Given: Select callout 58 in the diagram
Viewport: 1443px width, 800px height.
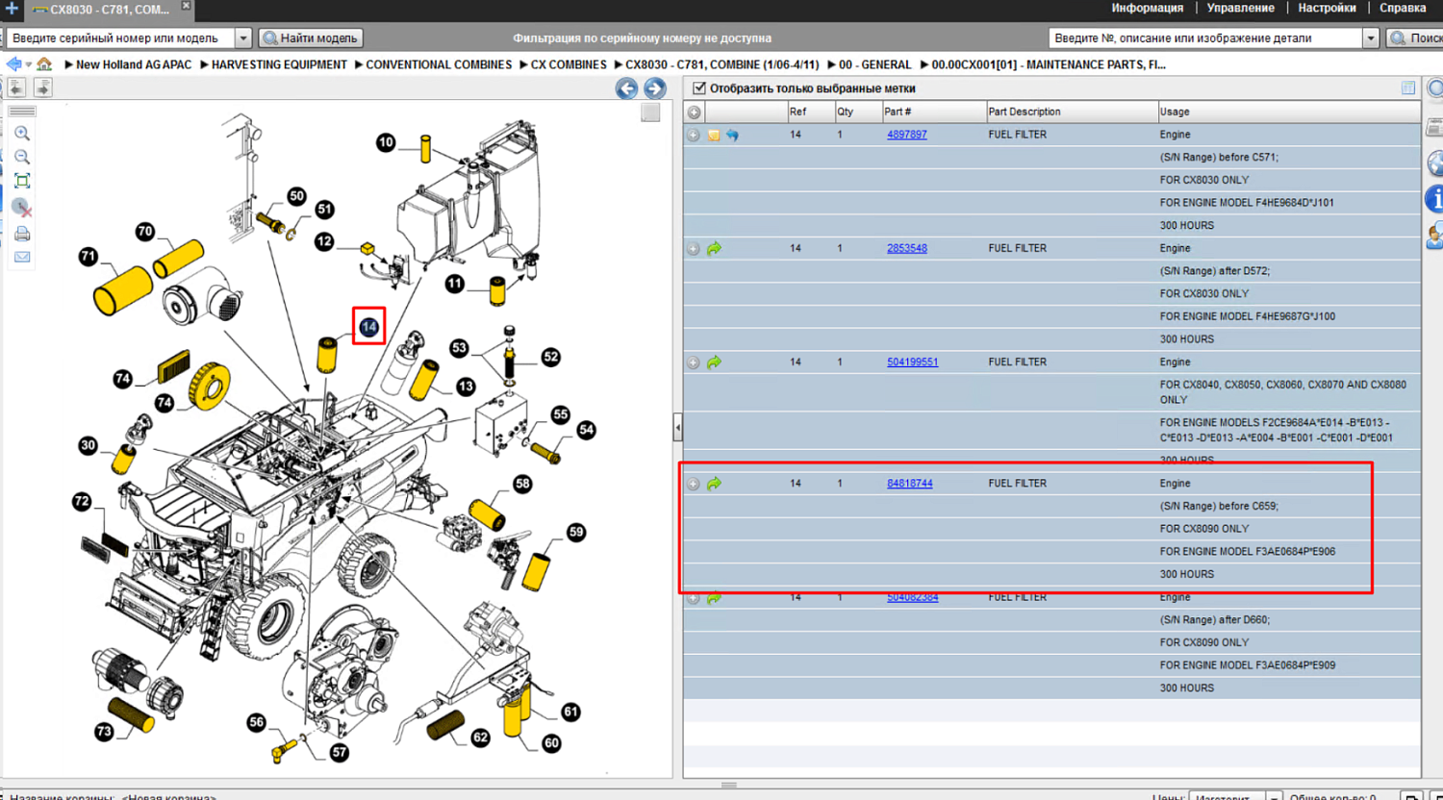Looking at the screenshot, I should pyautogui.click(x=522, y=484).
